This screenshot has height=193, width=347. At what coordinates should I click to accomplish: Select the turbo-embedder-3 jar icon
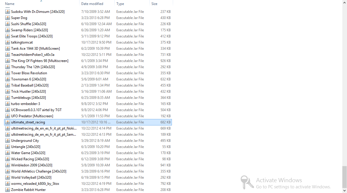(x=8, y=104)
